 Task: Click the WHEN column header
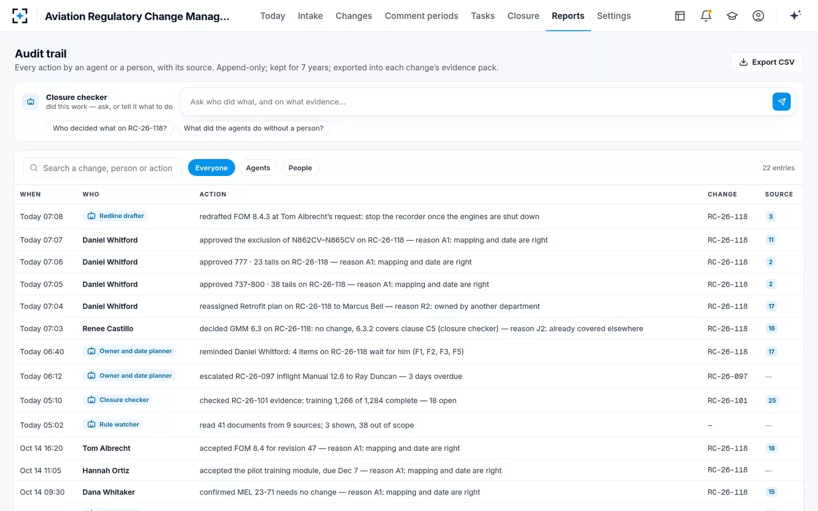[x=30, y=194]
